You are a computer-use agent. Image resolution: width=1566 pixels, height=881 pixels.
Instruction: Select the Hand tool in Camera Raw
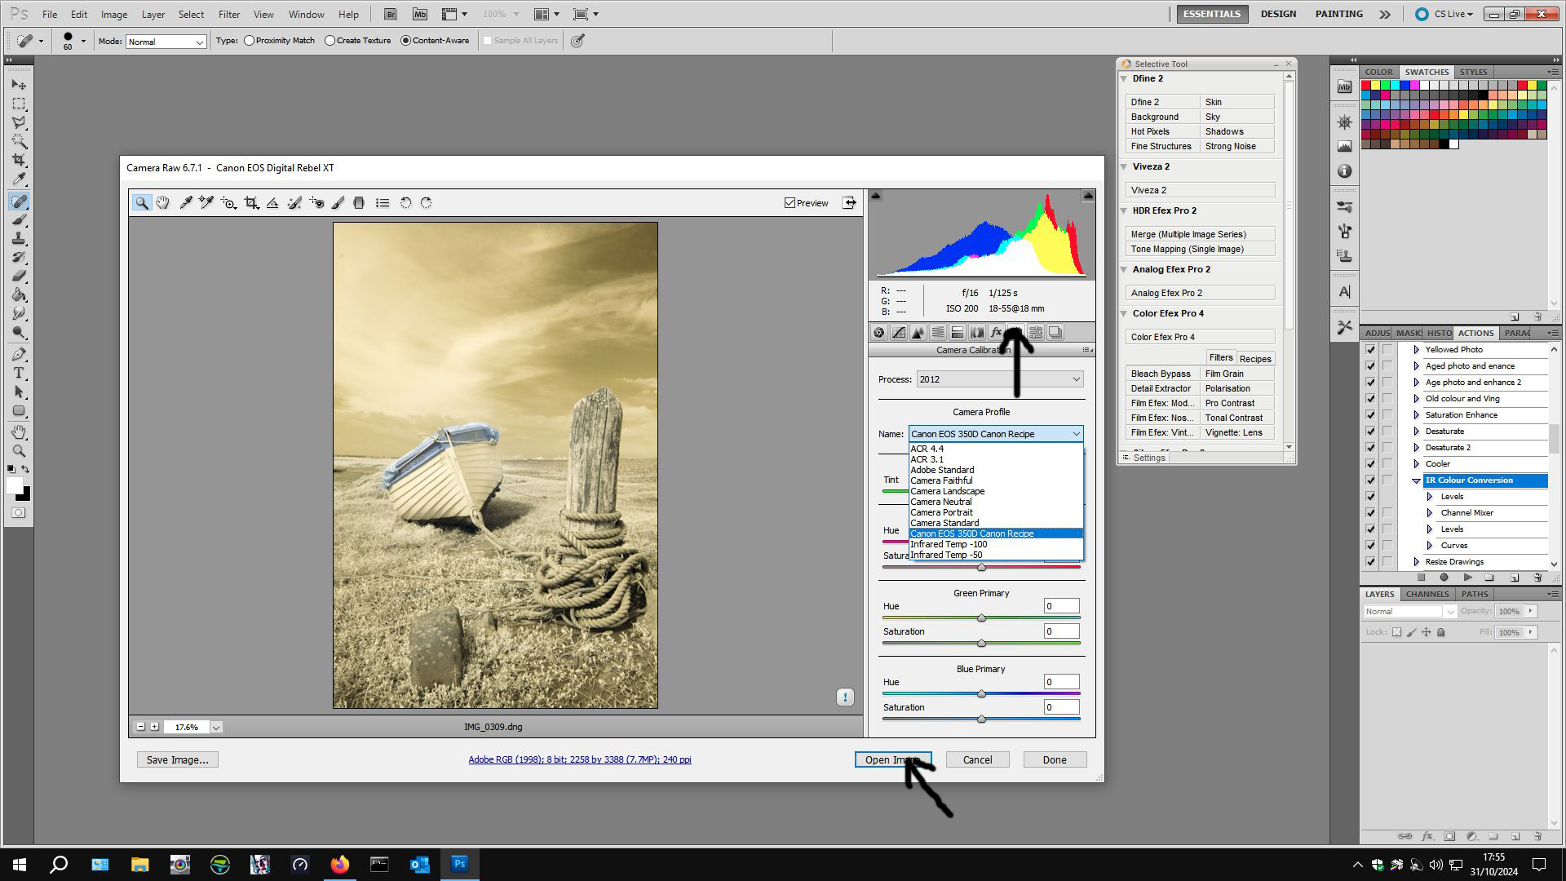163,203
